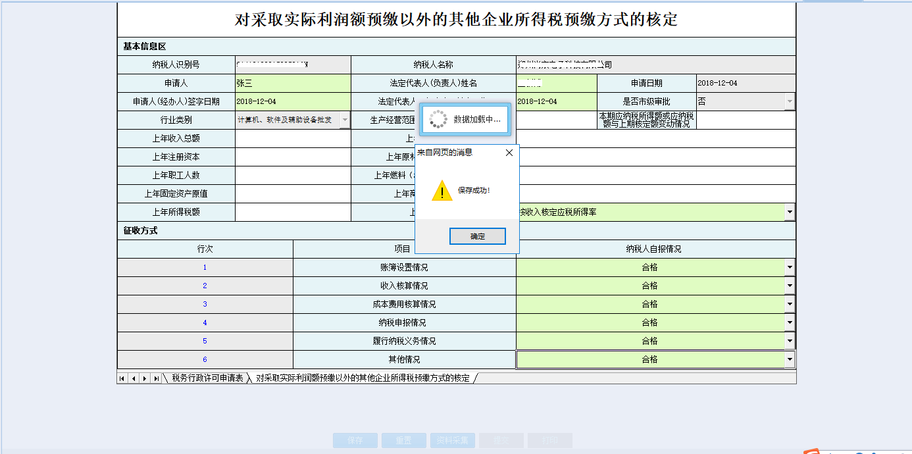Image resolution: width=912 pixels, height=454 pixels.
Task: Click the 保存 button
Action: coord(355,440)
